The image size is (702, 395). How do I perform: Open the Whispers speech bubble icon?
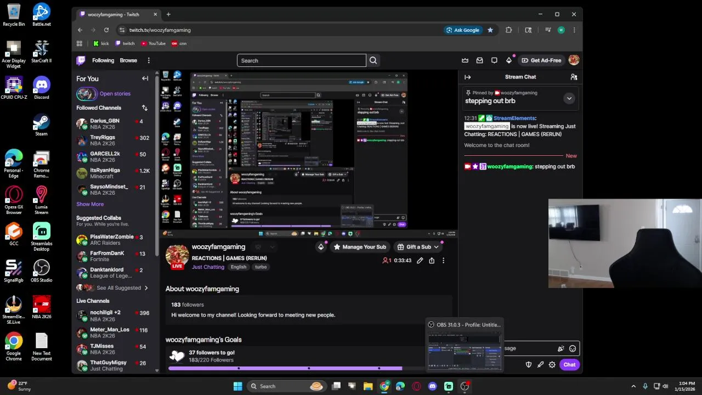[x=494, y=60]
